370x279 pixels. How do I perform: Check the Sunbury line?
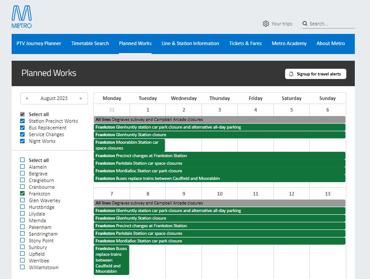[22, 247]
